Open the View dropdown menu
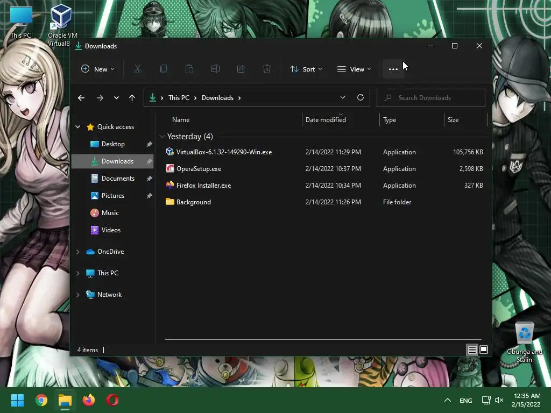This screenshot has height=413, width=551. (x=354, y=69)
